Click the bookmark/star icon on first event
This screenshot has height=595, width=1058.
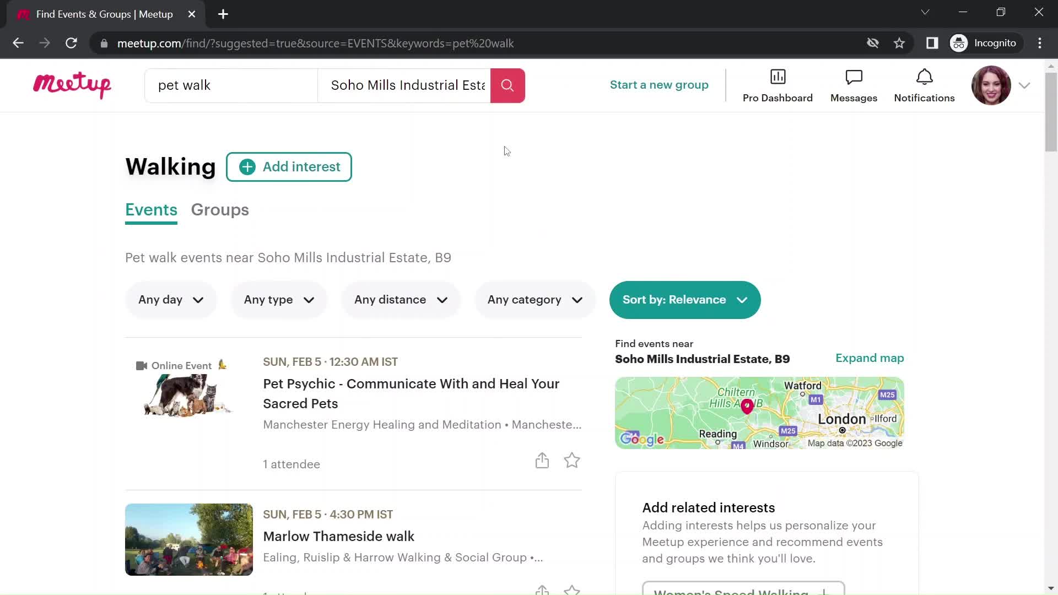tap(573, 461)
